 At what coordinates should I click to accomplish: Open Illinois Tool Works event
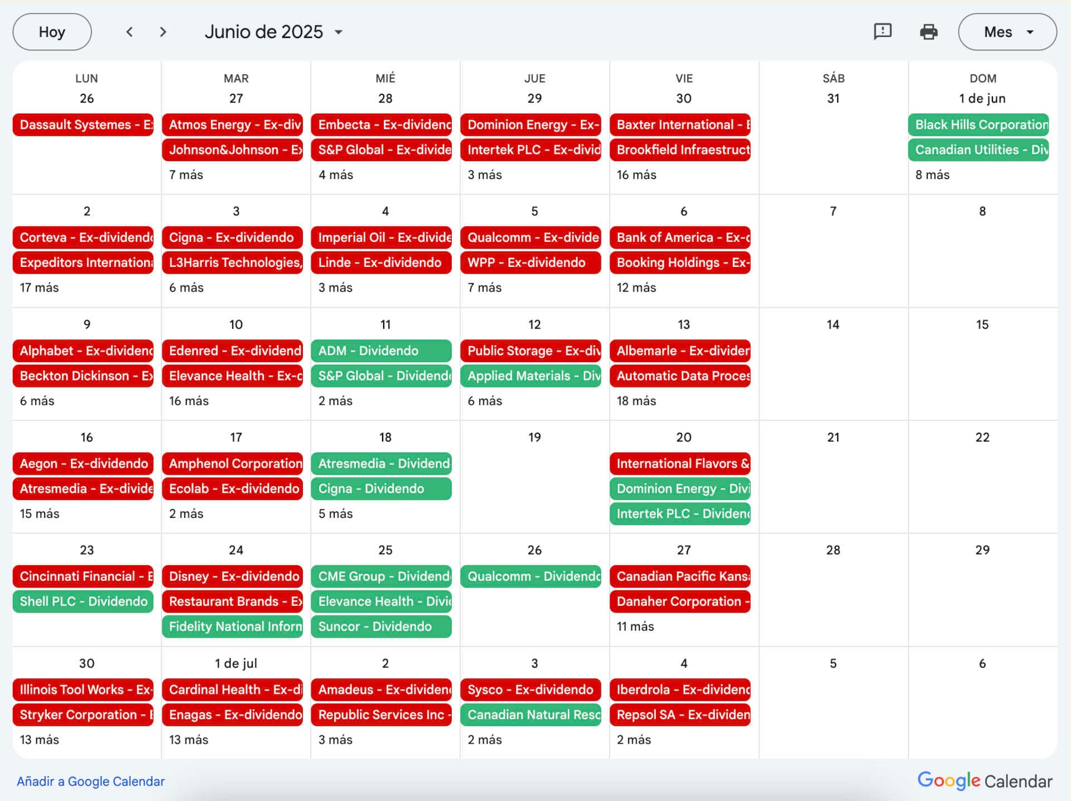click(x=83, y=690)
